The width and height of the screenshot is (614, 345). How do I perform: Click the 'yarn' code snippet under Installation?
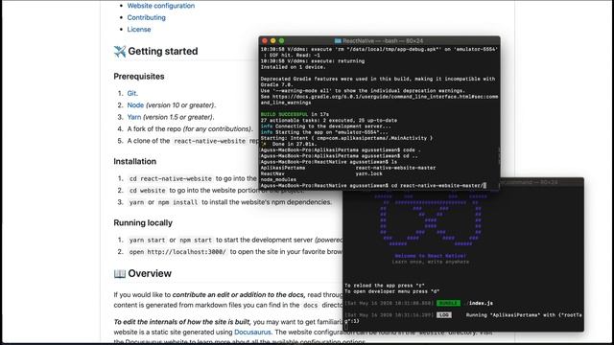point(136,202)
